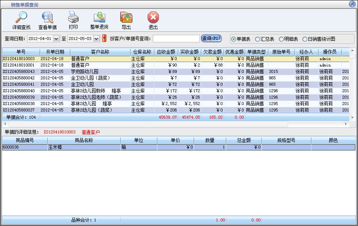Click the 详细查找 magnifier icon
The height and width of the screenshot is (226, 358).
tap(21, 18)
